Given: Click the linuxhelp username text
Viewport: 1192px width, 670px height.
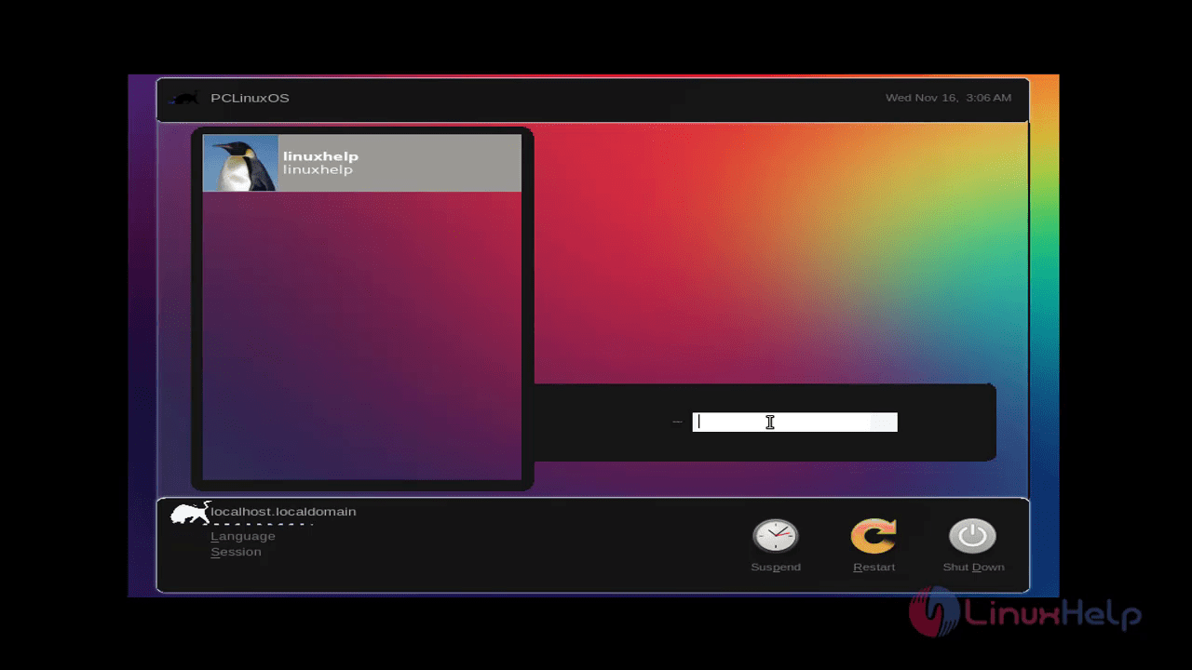Looking at the screenshot, I should [320, 155].
